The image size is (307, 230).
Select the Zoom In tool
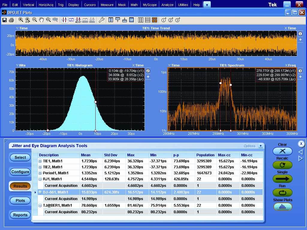tap(21, 20)
